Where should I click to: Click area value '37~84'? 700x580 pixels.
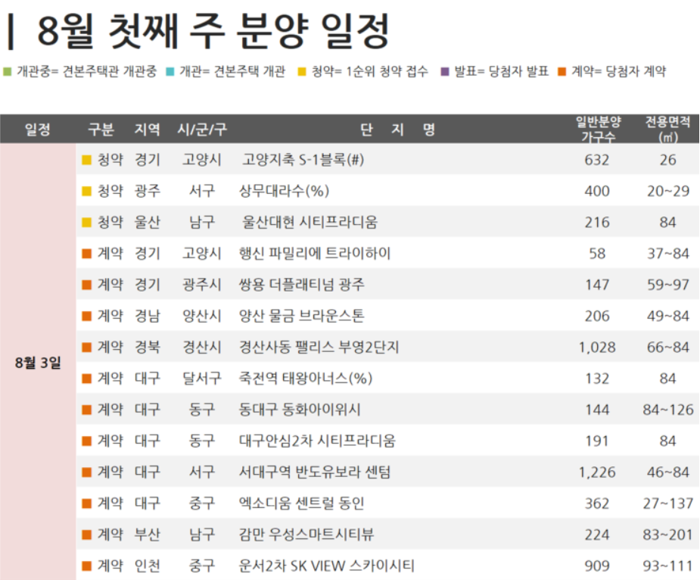pyautogui.click(x=668, y=254)
